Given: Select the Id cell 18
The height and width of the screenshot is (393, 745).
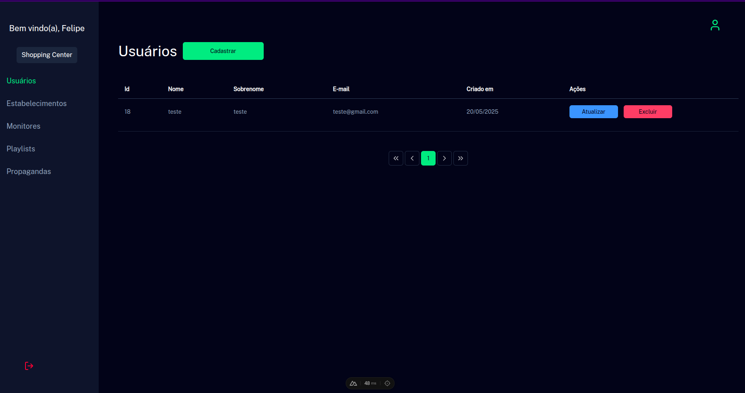Looking at the screenshot, I should coord(127,112).
